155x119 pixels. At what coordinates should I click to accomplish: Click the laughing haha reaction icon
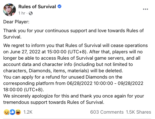click(x=18, y=112)
